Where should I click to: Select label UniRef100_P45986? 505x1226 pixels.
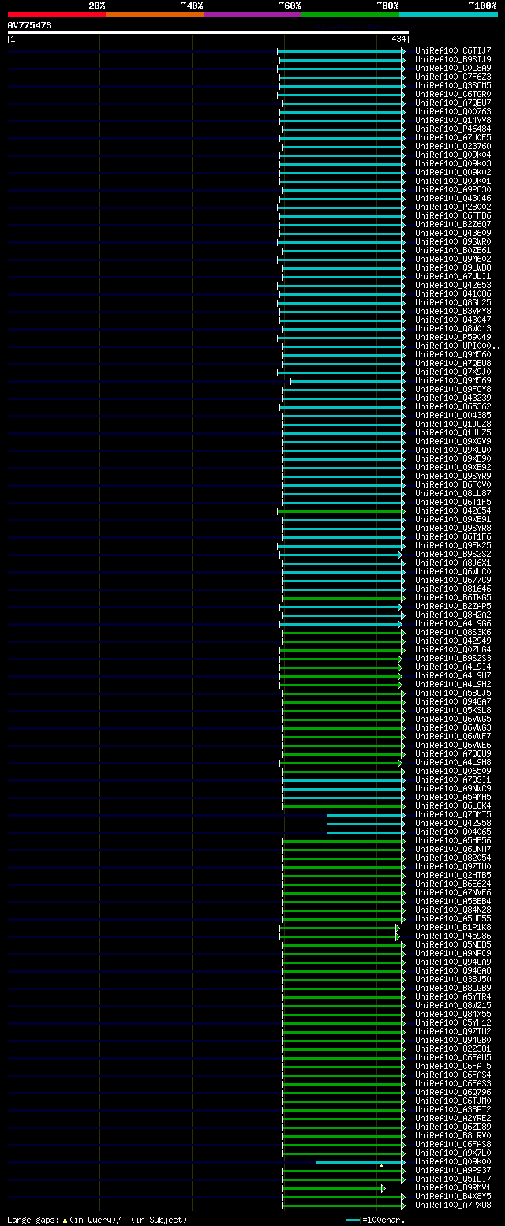(x=453, y=936)
